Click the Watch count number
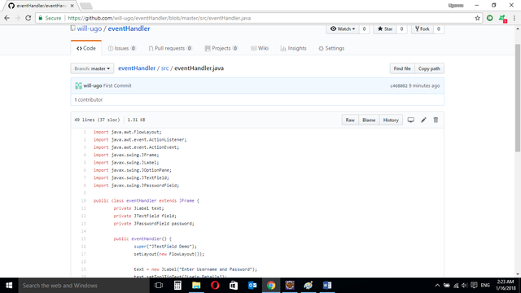 [364, 29]
